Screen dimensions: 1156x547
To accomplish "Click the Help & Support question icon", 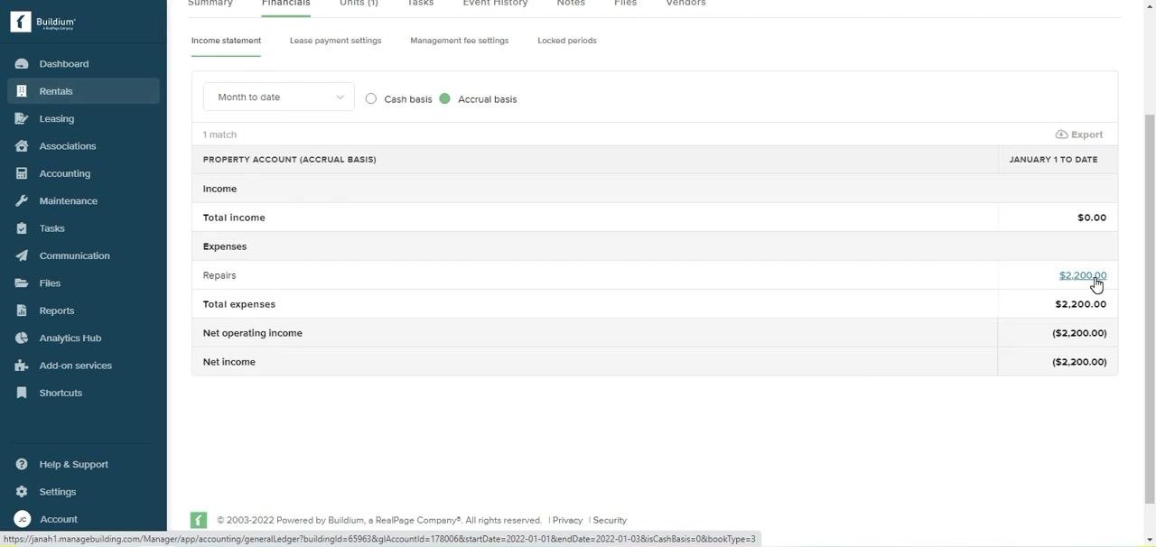I will (x=22, y=465).
